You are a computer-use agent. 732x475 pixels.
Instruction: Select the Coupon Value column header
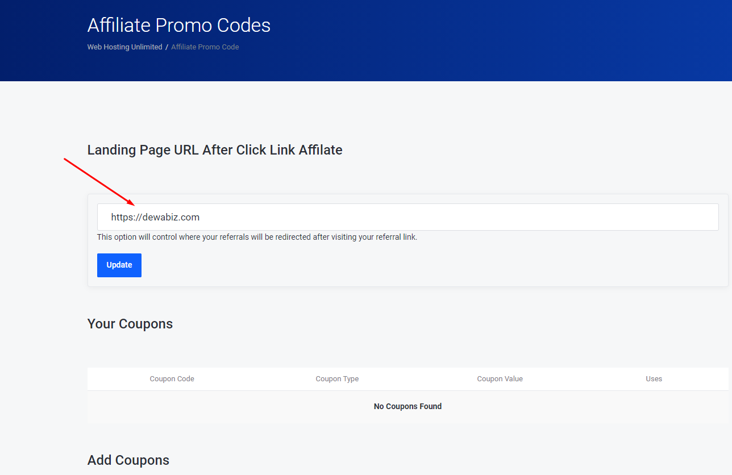pyautogui.click(x=500, y=379)
